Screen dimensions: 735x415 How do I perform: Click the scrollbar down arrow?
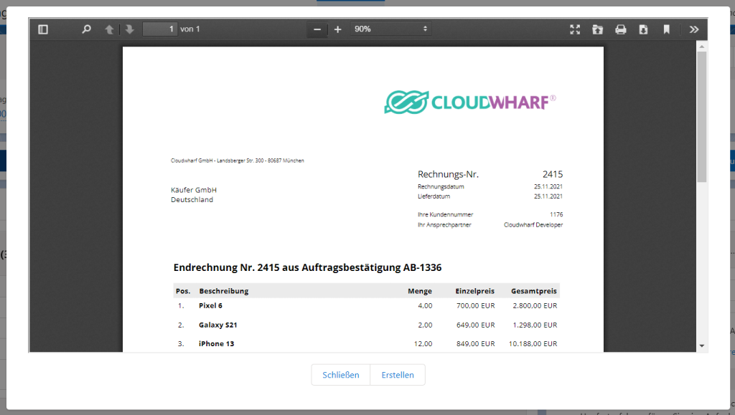coord(702,345)
